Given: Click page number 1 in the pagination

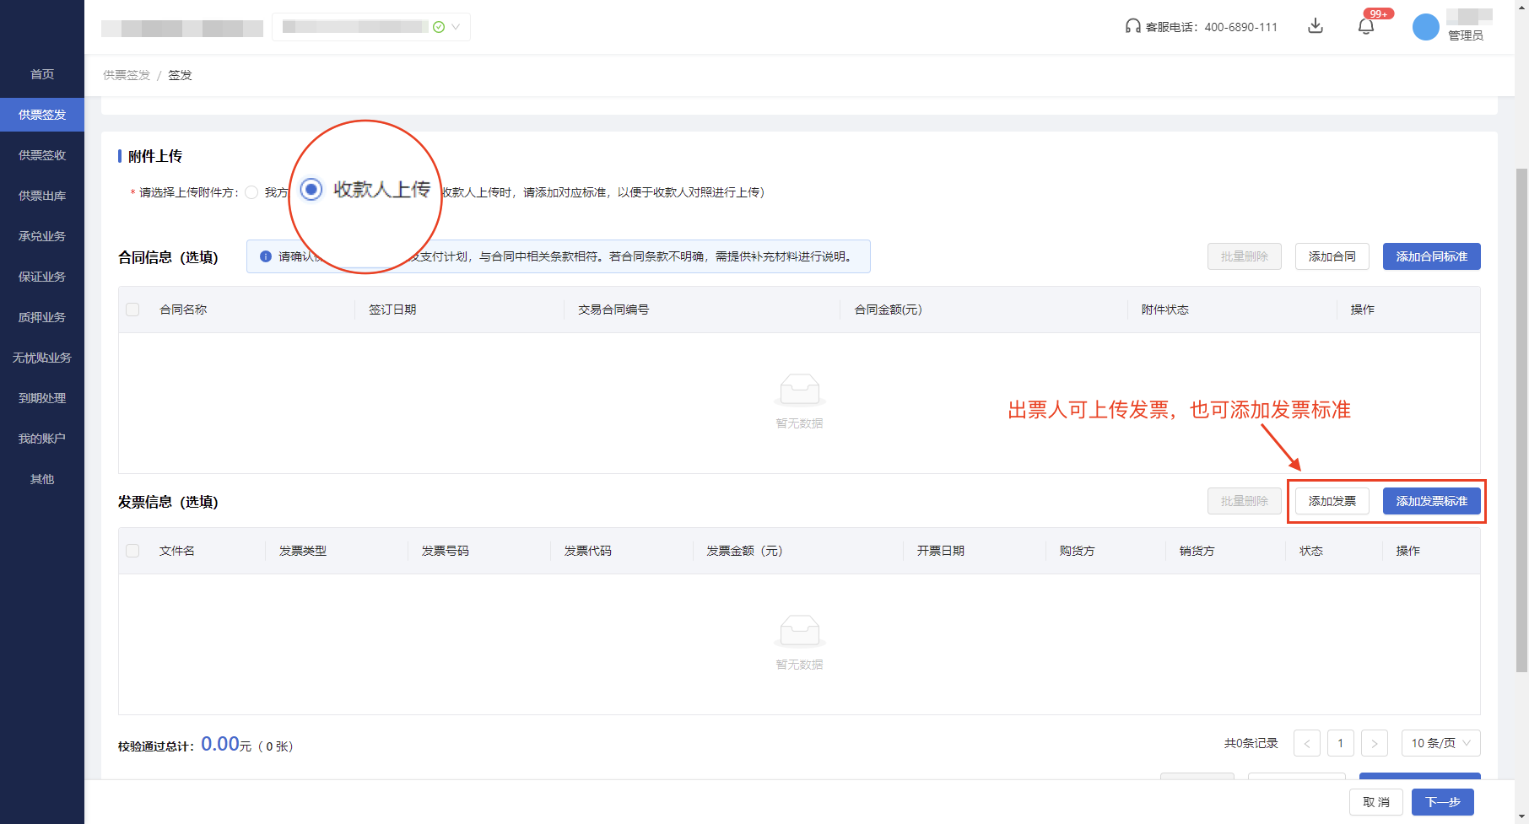Looking at the screenshot, I should tap(1341, 743).
